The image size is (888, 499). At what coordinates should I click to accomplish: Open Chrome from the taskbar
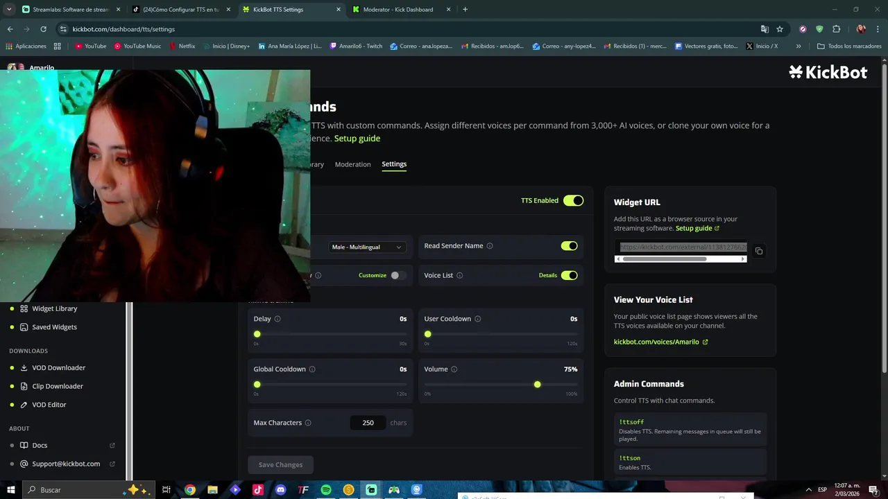click(190, 490)
